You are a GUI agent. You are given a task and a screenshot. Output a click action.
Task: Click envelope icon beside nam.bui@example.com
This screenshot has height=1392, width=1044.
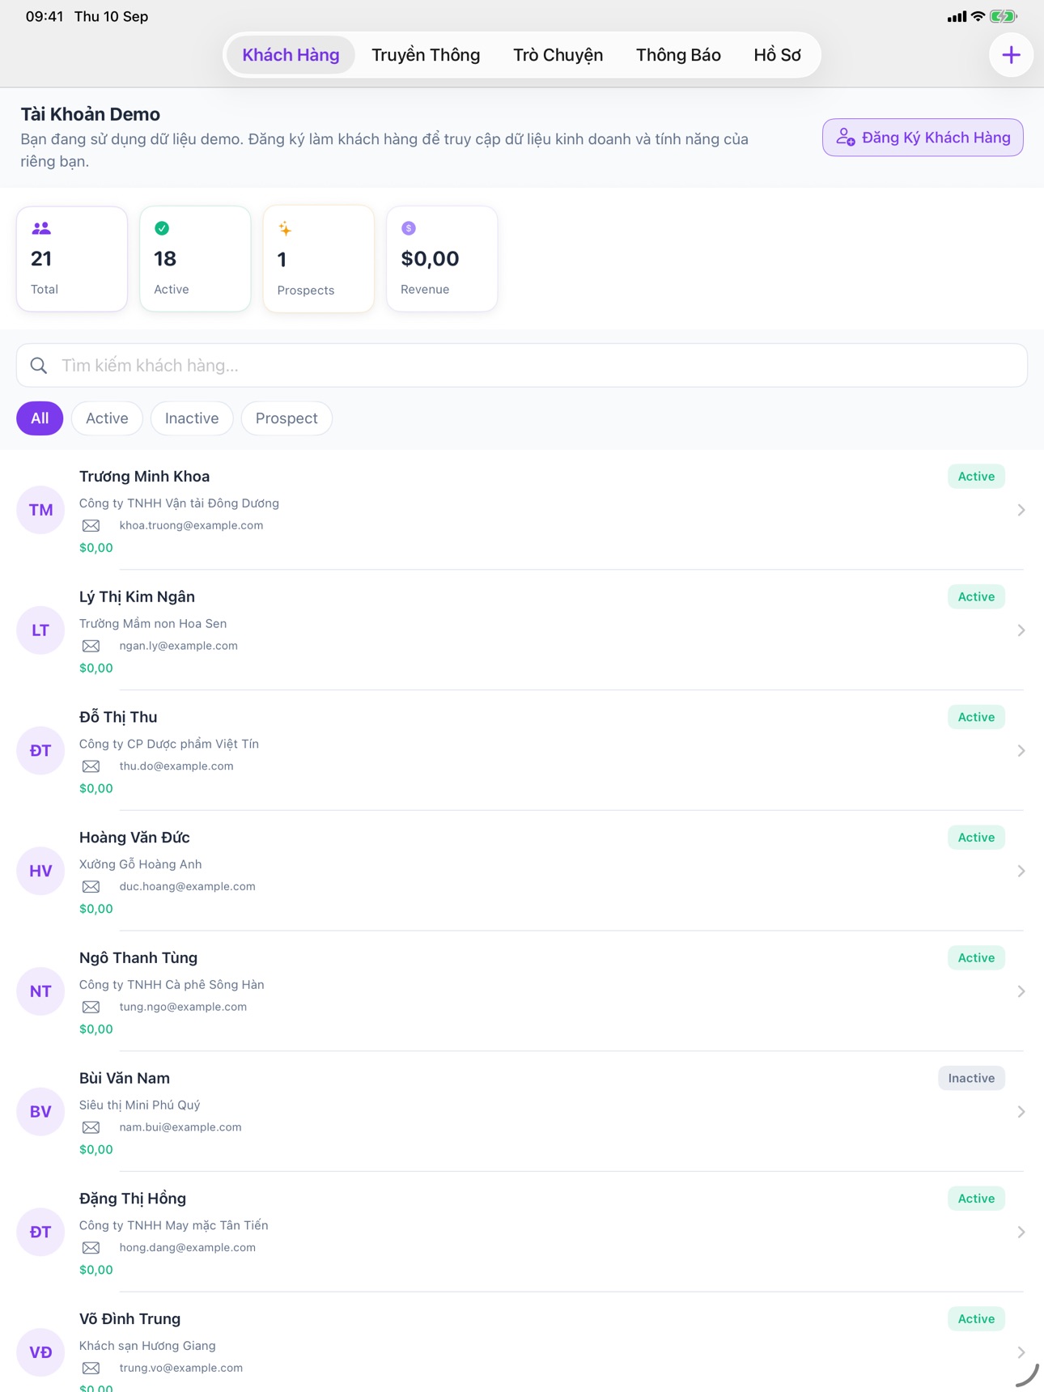(91, 1127)
